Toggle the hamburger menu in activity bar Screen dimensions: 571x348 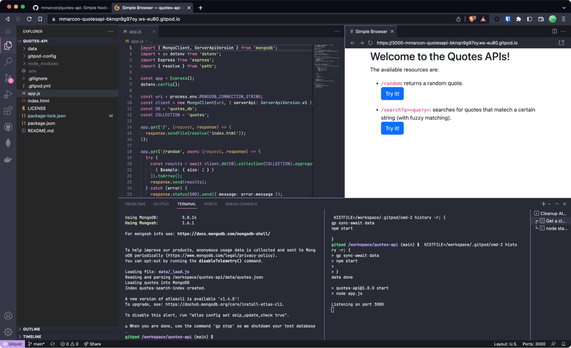tap(8, 32)
